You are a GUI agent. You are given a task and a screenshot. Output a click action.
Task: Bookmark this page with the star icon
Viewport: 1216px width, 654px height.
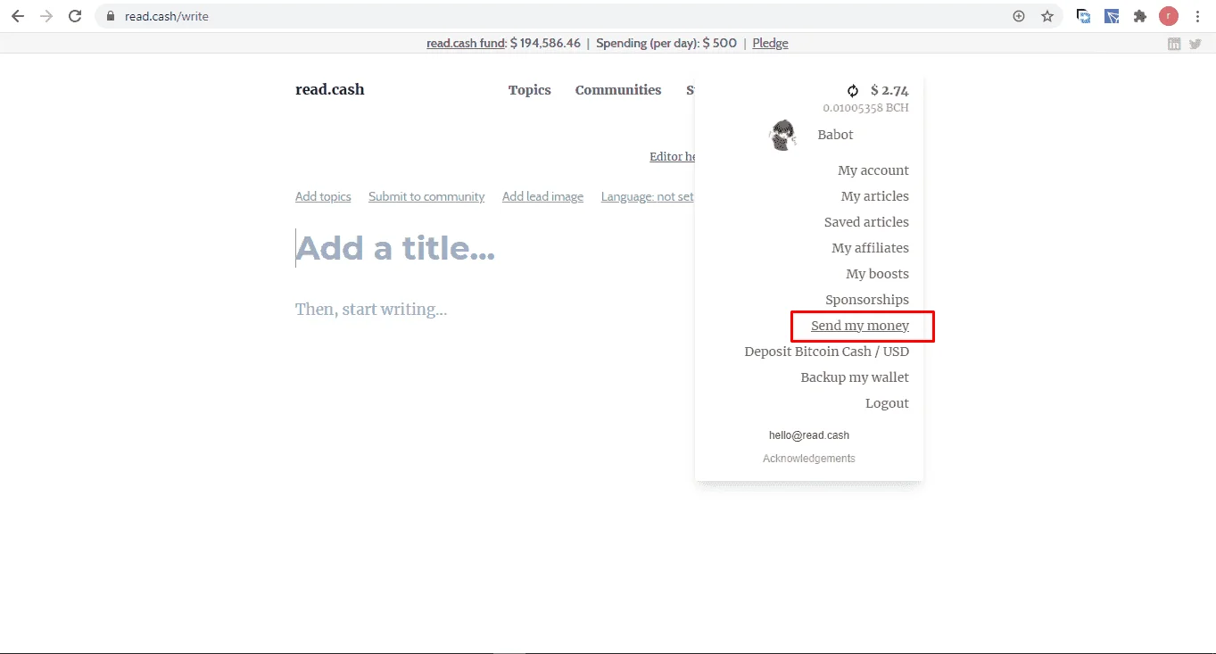pos(1047,16)
